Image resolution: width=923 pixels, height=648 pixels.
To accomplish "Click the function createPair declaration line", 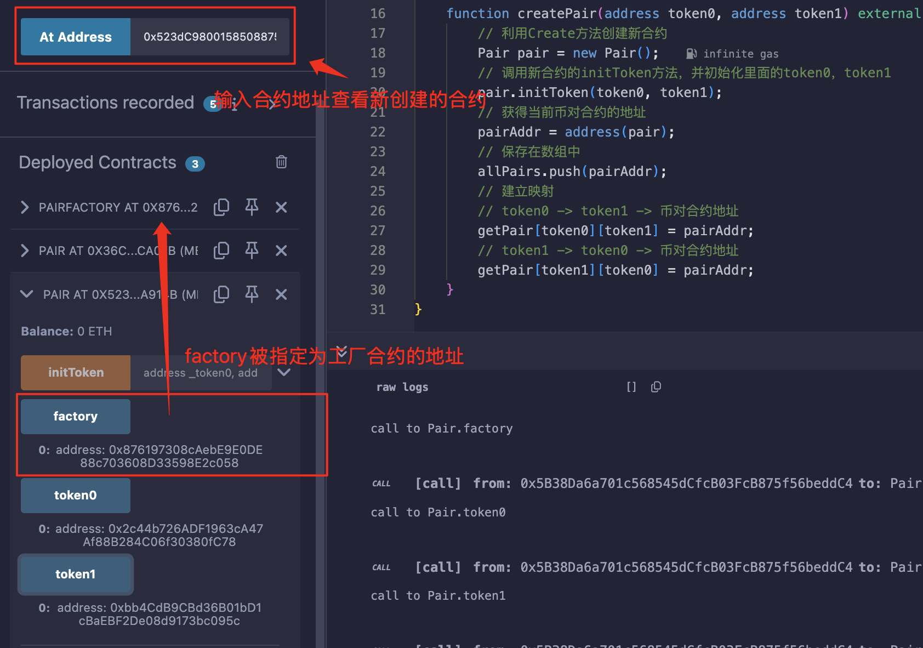I will point(683,14).
